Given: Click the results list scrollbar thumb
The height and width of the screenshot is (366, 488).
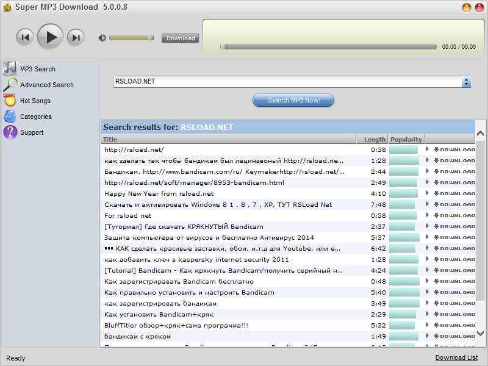Looking at the screenshot, I should click(x=481, y=221).
